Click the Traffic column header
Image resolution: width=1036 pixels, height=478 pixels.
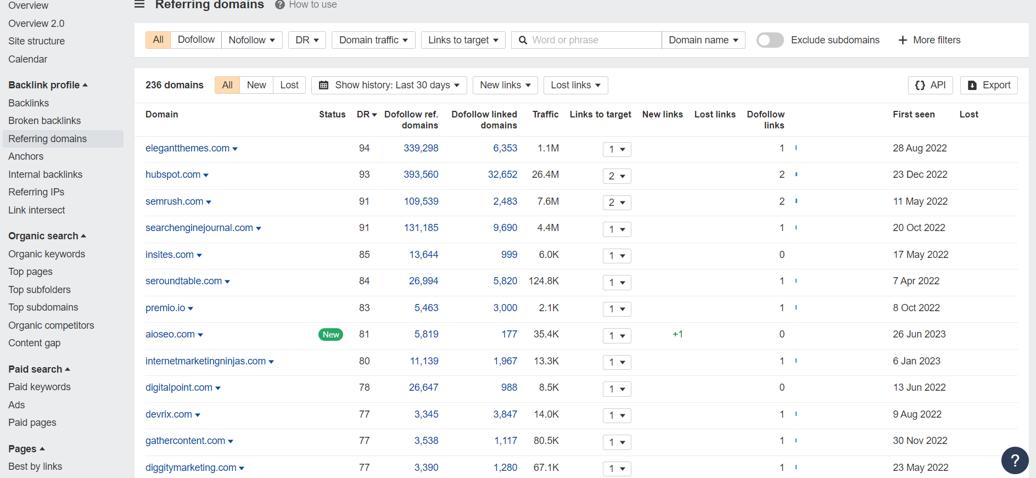[x=545, y=114]
